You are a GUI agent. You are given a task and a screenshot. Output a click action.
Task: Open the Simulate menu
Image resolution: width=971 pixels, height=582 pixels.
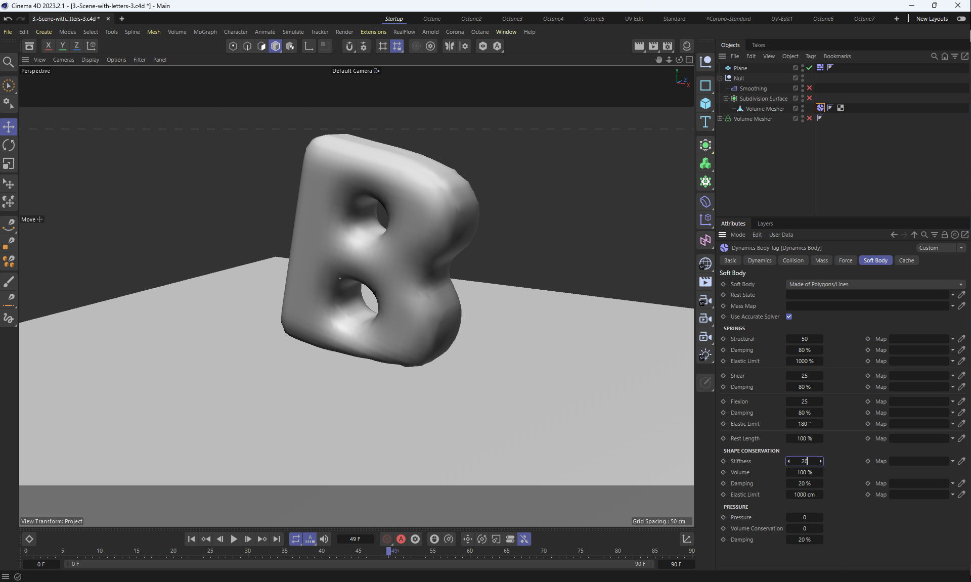293,32
